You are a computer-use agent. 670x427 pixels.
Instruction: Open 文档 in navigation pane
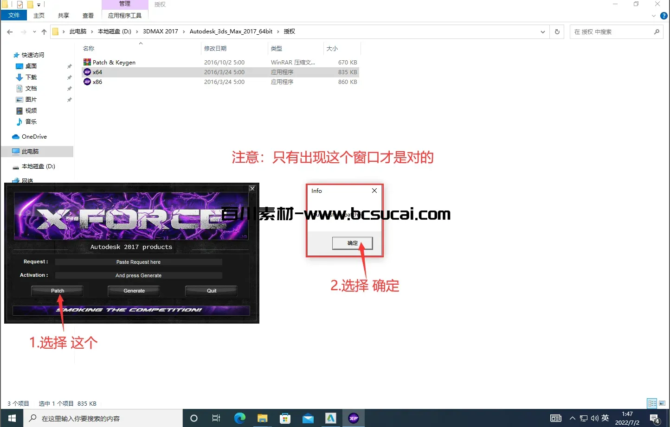coord(31,88)
